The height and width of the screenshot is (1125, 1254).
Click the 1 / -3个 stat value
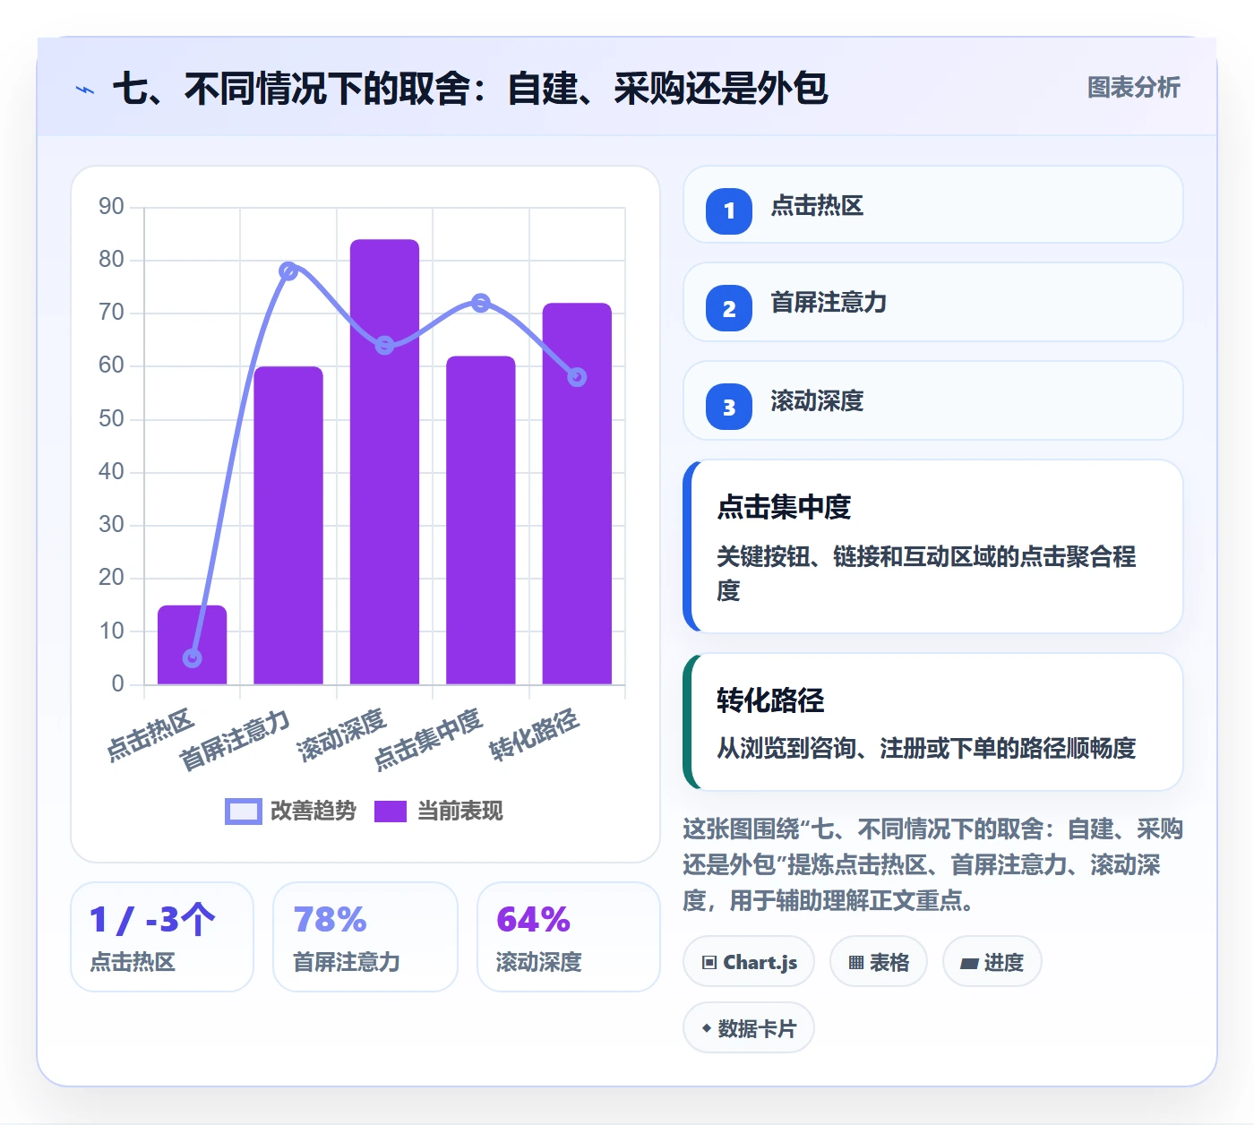(152, 920)
